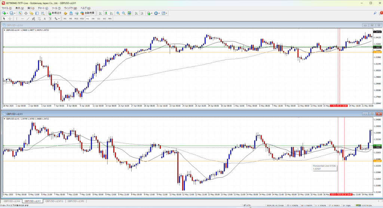Tile chart windows with grid icon
Viewport: 383px width, 208px height.
pos(129,13)
